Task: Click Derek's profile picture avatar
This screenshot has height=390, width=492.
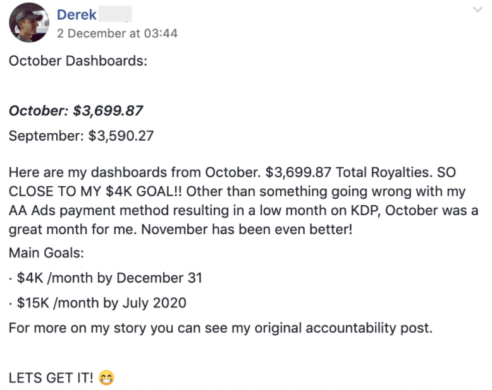Action: coord(28,22)
